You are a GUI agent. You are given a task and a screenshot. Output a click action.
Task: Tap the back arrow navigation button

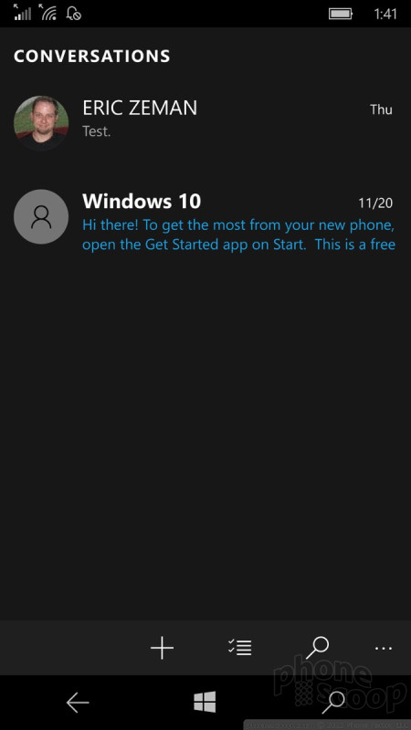click(x=78, y=703)
